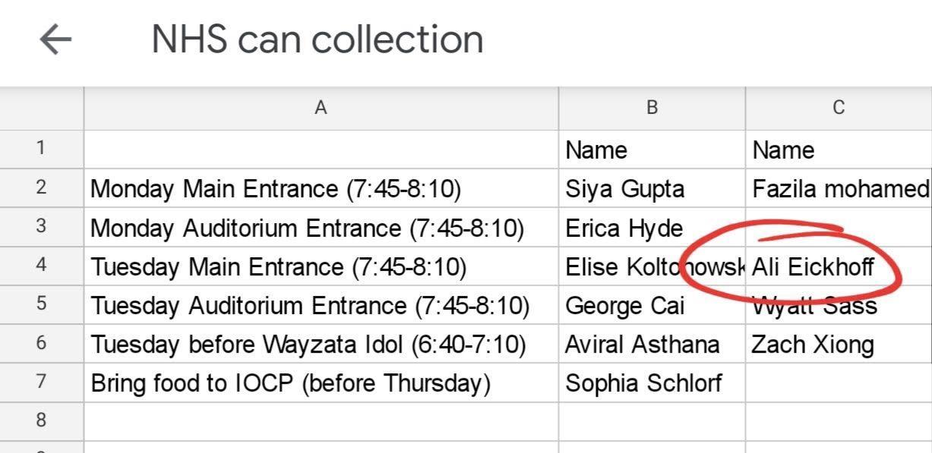
Task: Select row 7 header
Action: click(x=41, y=382)
